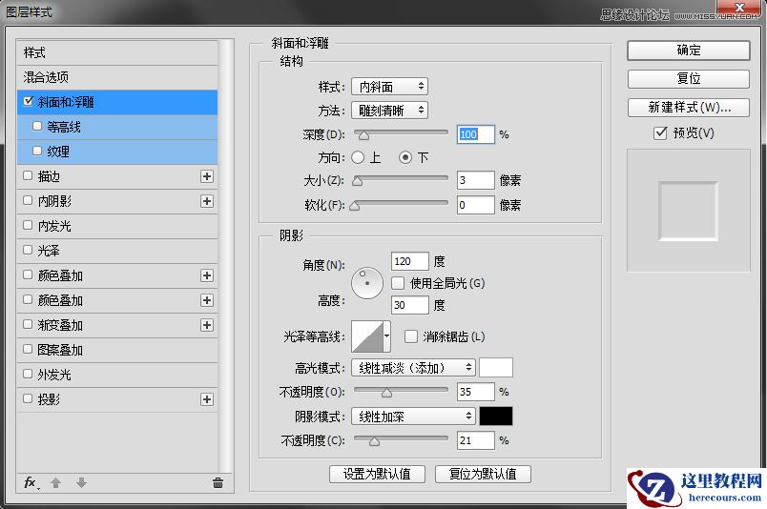This screenshot has width=767, height=509.
Task: Open the 样式 dropdown showing 内斜面
Action: point(389,87)
